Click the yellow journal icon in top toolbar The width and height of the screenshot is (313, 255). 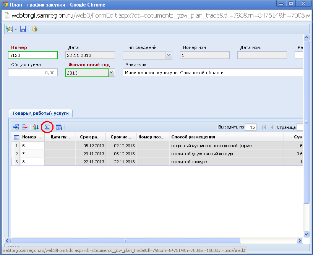tap(35, 29)
